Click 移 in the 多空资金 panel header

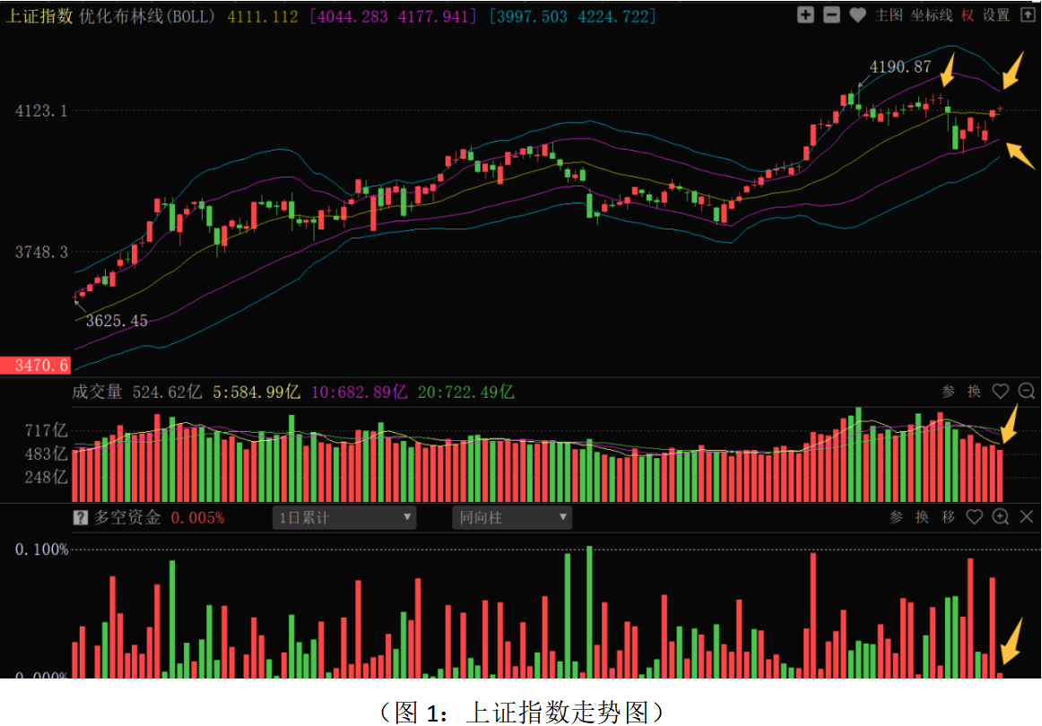(948, 517)
